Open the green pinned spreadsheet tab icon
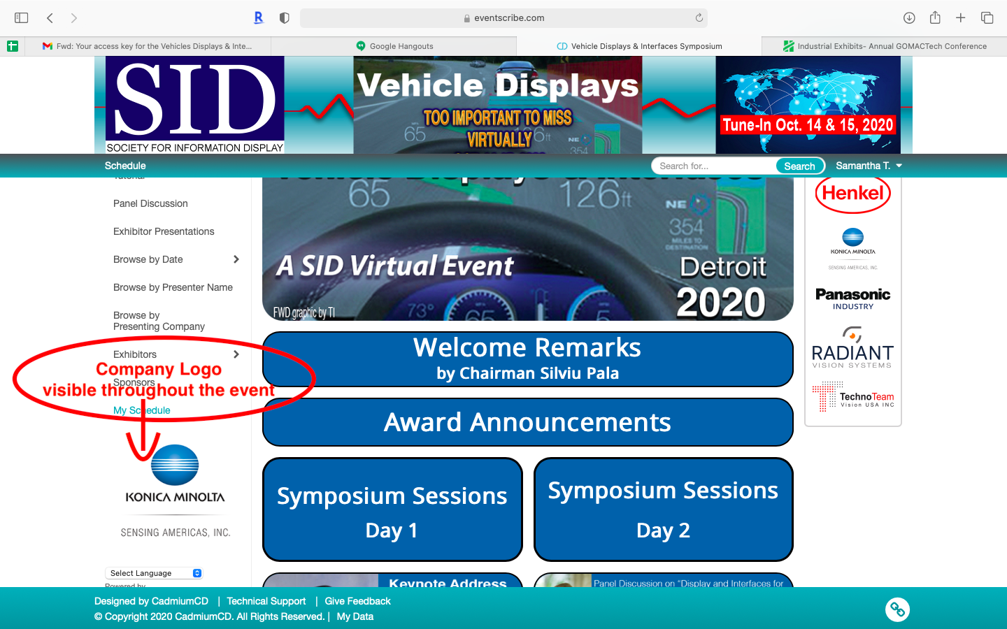Image resolution: width=1007 pixels, height=629 pixels. coord(12,46)
